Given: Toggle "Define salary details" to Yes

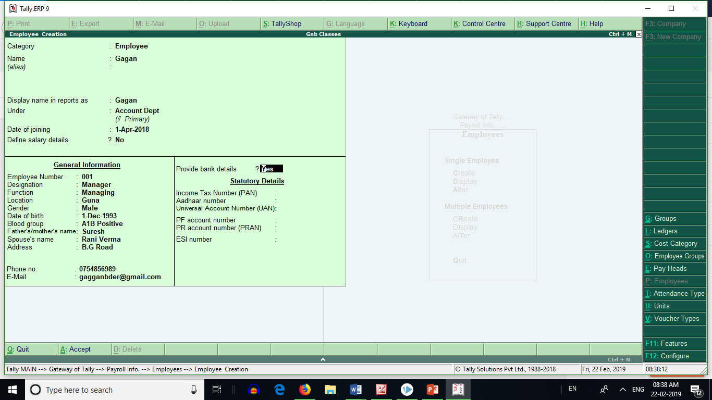Looking at the screenshot, I should [x=119, y=140].
